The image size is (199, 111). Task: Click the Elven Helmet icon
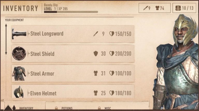[19, 92]
